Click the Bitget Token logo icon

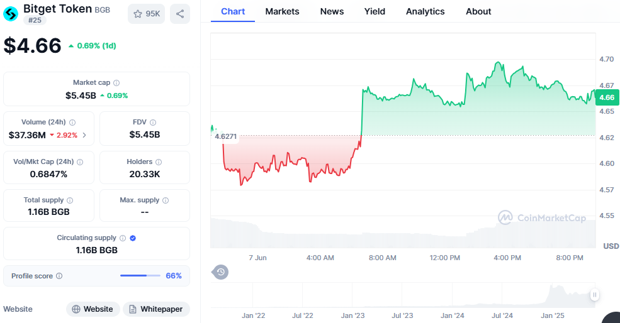coord(11,14)
